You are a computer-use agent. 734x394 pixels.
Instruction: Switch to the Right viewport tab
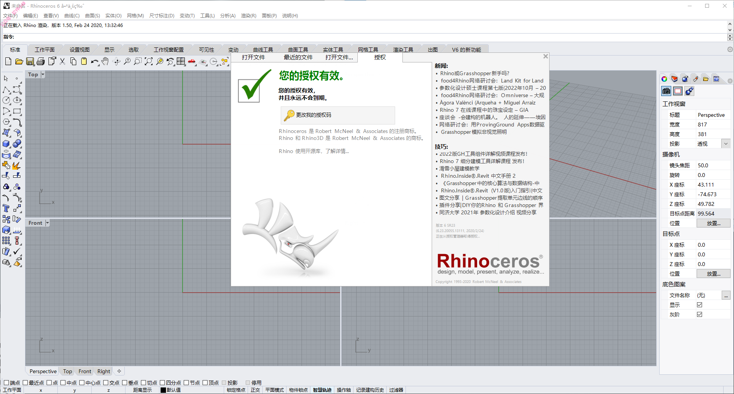[x=104, y=371]
